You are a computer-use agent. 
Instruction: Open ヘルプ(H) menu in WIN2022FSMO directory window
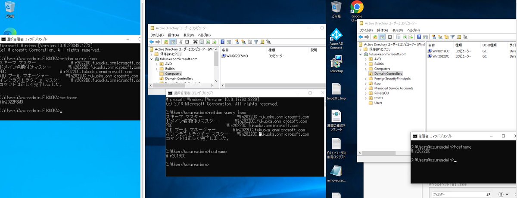[x=204, y=35]
